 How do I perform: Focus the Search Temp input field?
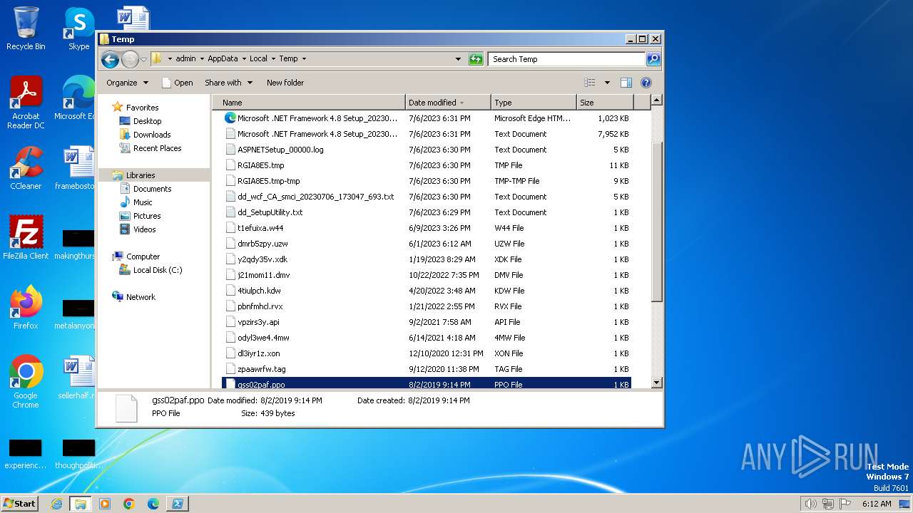tap(567, 59)
